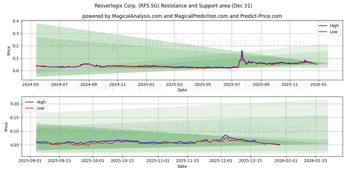Screen dimensions: 347x173
Task: Click the '2025-10-15' bottom axis label
Action: [122, 161]
